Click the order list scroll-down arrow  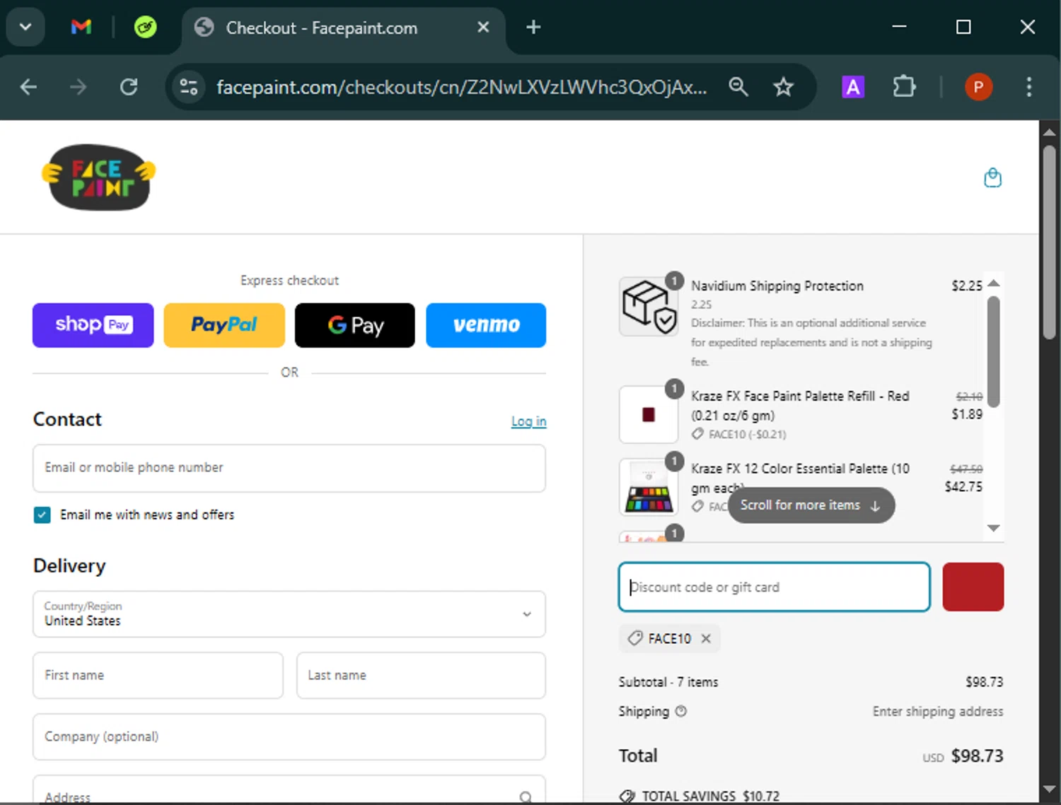(x=993, y=528)
